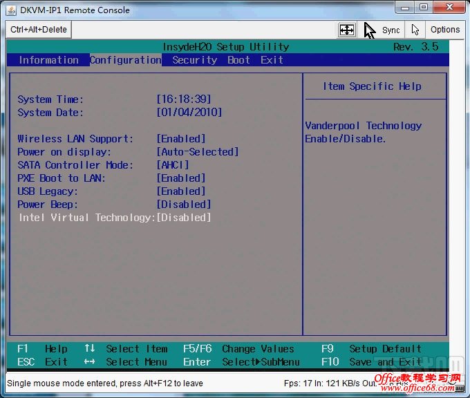Screen dimensions: 470x398
Task: Select the System Date value [01/04/2010]
Action: coord(189,113)
